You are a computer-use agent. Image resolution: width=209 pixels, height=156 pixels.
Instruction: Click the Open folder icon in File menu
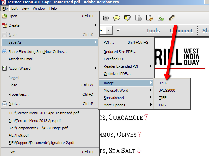click(x=5, y=16)
